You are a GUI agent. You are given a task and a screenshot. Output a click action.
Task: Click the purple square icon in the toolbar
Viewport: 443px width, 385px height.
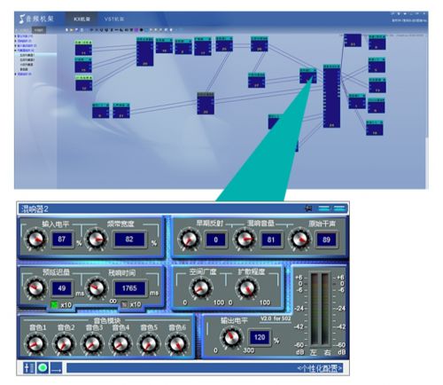pos(136,30)
